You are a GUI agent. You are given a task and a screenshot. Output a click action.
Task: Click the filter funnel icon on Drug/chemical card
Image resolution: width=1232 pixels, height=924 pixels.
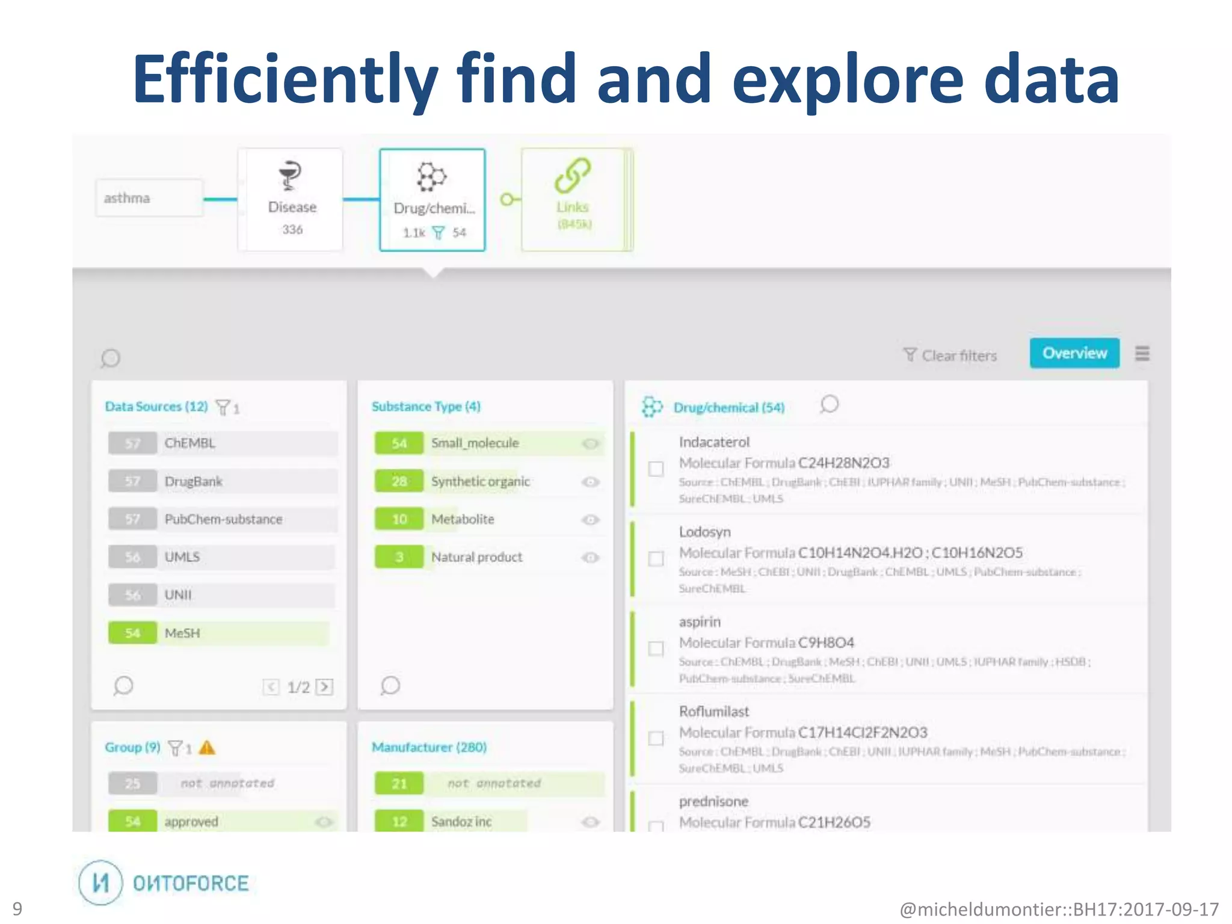click(439, 233)
